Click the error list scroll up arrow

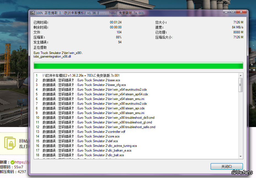pyautogui.click(x=241, y=75)
